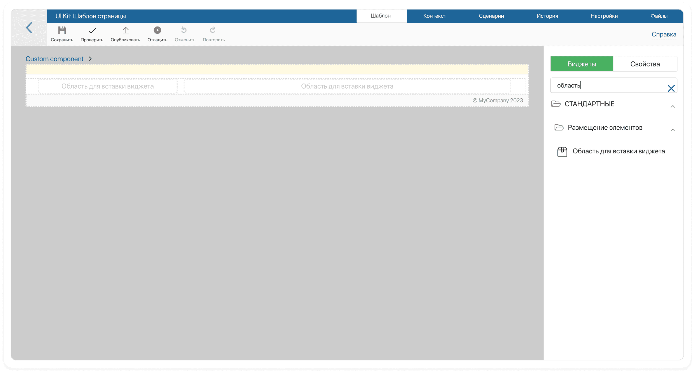The image size is (694, 373).
Task: Select the left Область для вставки виджета placeholder
Action: (108, 86)
